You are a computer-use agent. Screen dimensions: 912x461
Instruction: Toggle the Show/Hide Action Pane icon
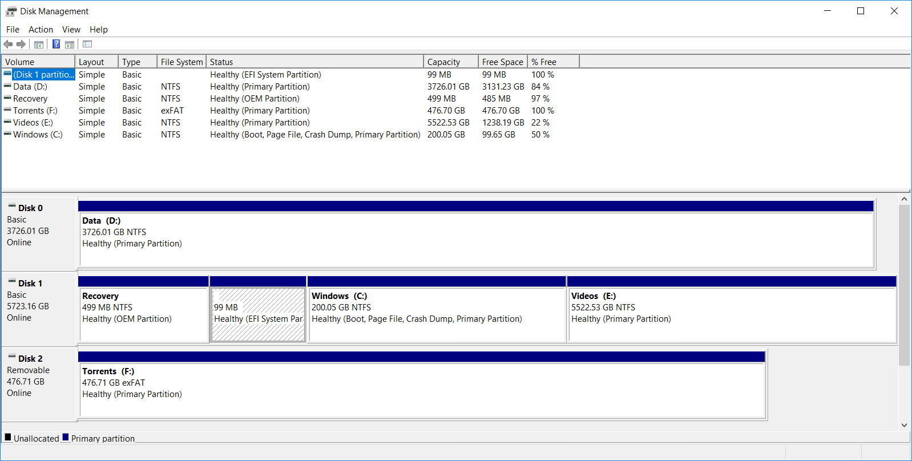coord(70,45)
